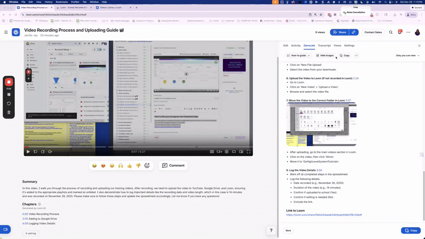This screenshot has width=425, height=239.
Task: Open the loom.com share link
Action: pyautogui.click(x=324, y=215)
